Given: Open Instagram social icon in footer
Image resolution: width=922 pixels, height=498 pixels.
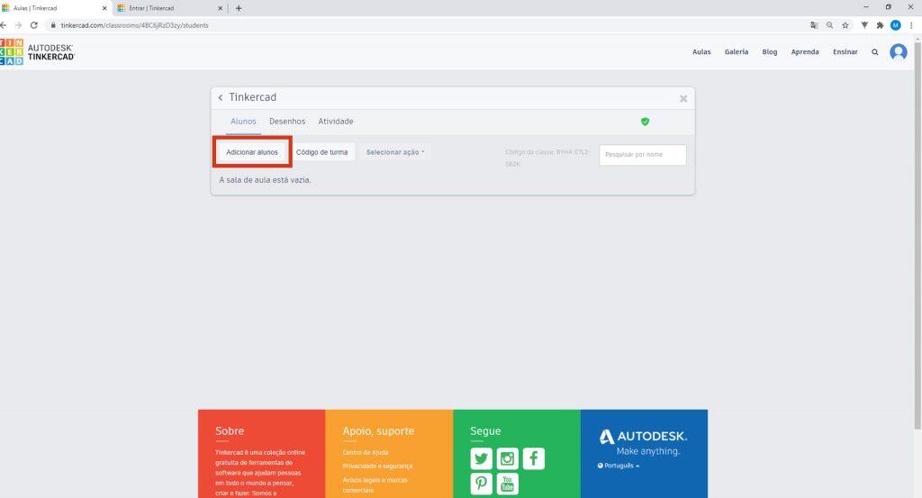Looking at the screenshot, I should (x=508, y=458).
